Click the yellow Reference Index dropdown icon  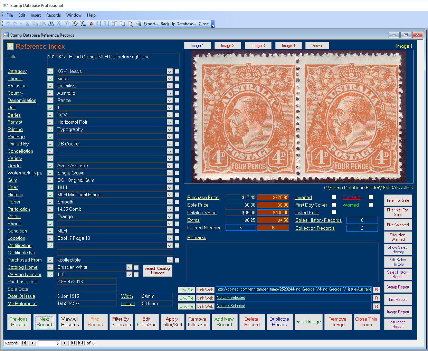(10, 47)
